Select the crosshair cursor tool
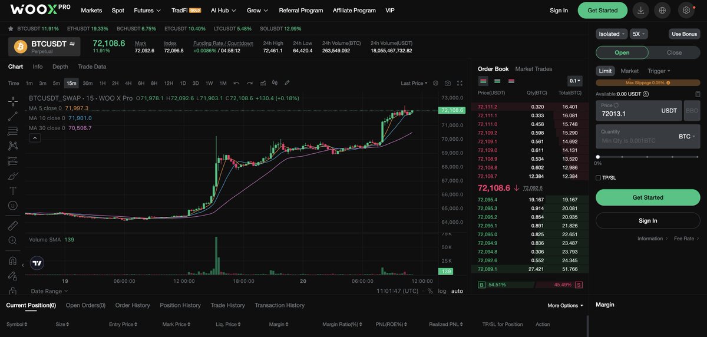707x337 pixels. 12,101
